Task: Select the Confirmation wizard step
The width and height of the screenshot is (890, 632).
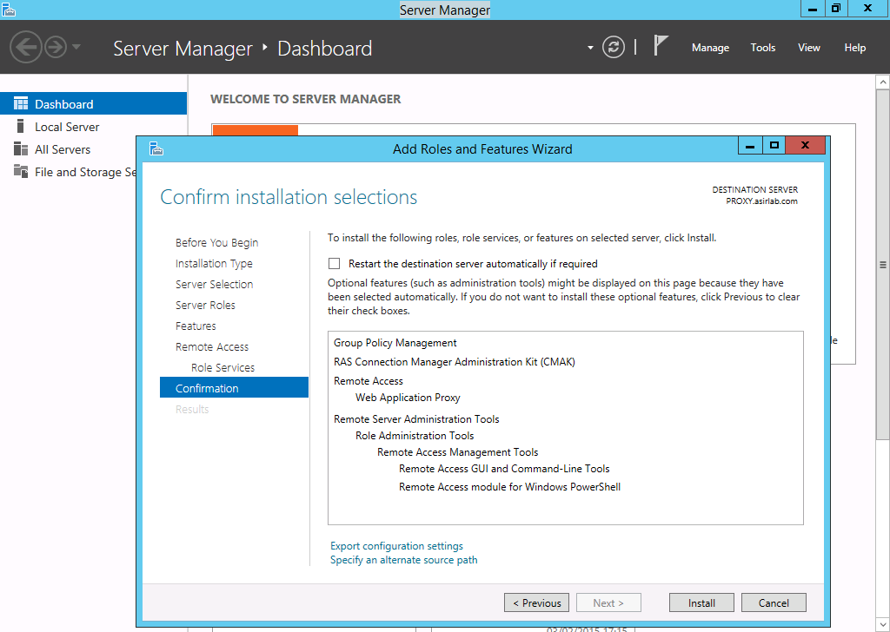Action: [234, 388]
